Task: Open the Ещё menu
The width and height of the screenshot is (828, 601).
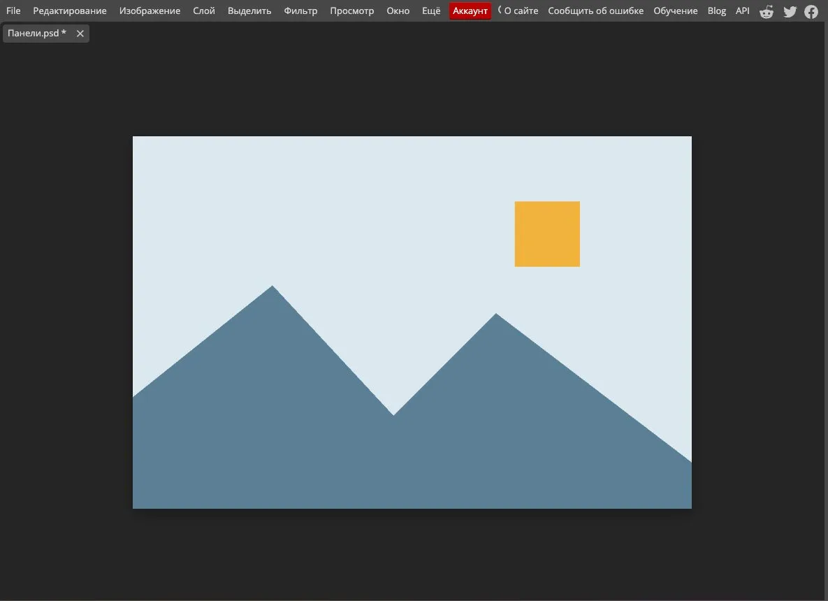Action: click(x=431, y=10)
